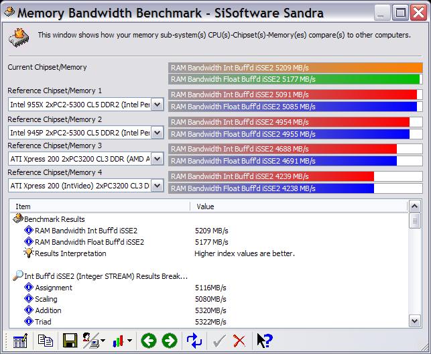This screenshot has height=354, width=431.
Task: Click the results list scroll down arrow
Action: (415, 320)
